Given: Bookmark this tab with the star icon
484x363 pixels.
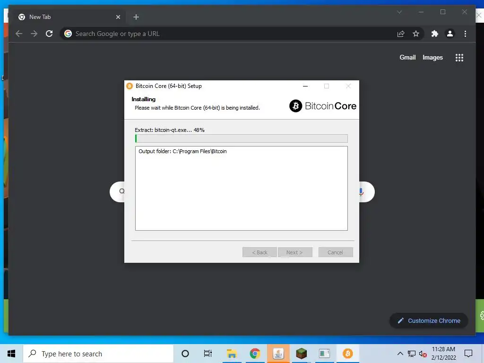Looking at the screenshot, I should click(x=416, y=34).
